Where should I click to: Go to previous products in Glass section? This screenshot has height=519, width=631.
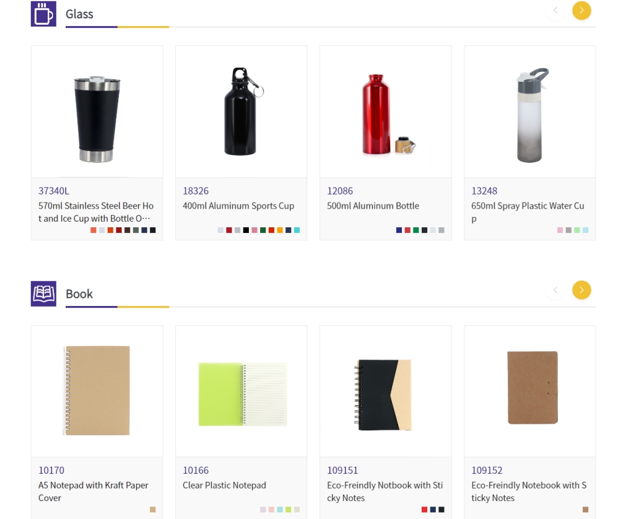[x=555, y=11]
